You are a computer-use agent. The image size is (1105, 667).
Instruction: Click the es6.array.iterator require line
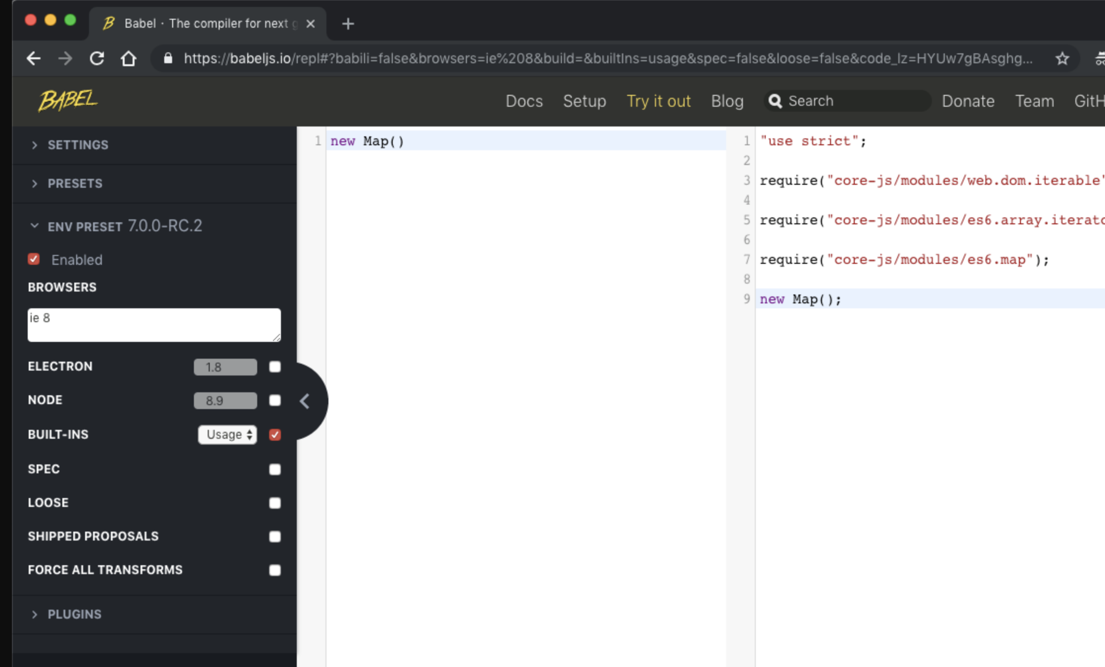(x=932, y=220)
